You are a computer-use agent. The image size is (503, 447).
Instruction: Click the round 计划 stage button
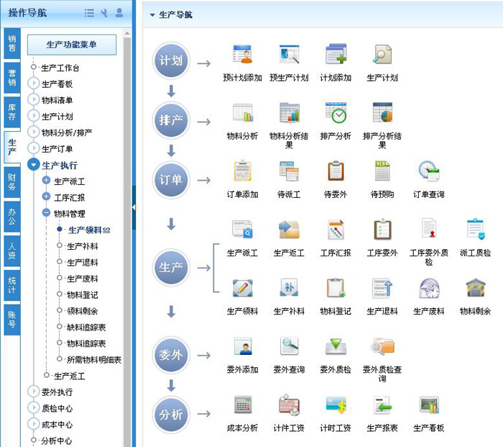tap(171, 60)
